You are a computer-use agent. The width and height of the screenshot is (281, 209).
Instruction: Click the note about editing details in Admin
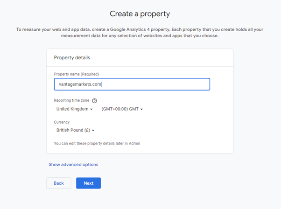tap(97, 144)
